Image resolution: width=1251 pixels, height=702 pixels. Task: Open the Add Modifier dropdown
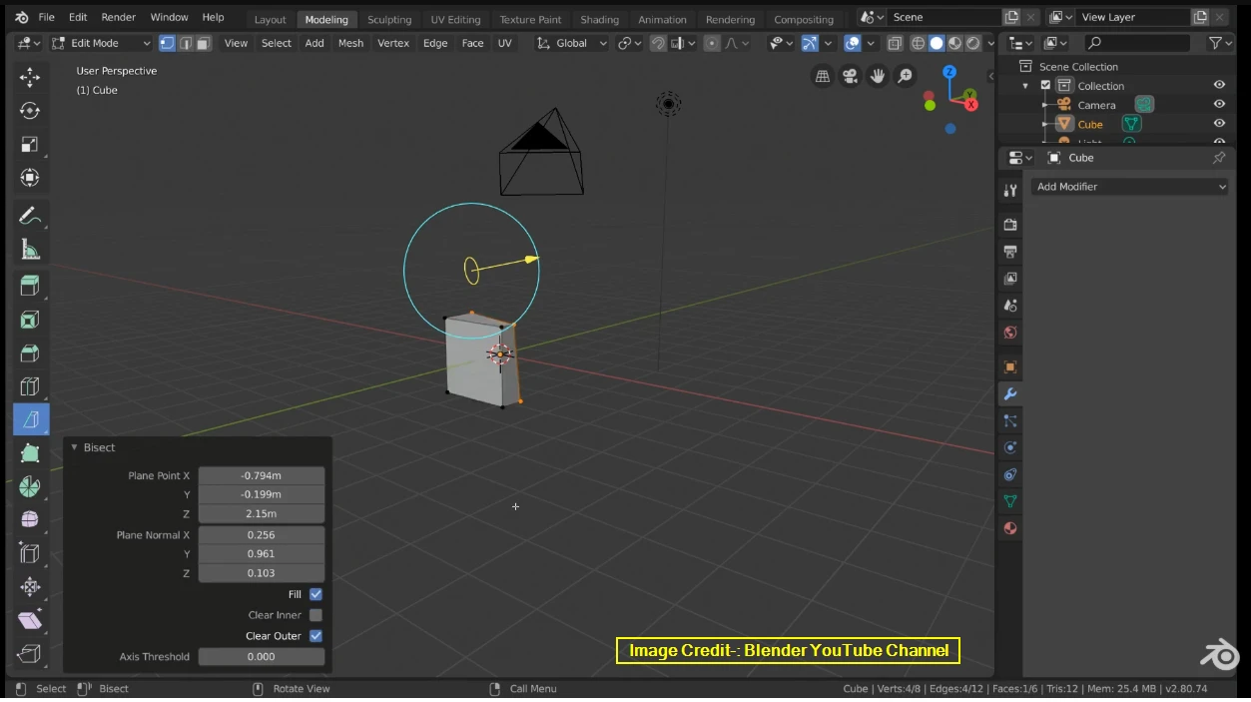[1129, 187]
